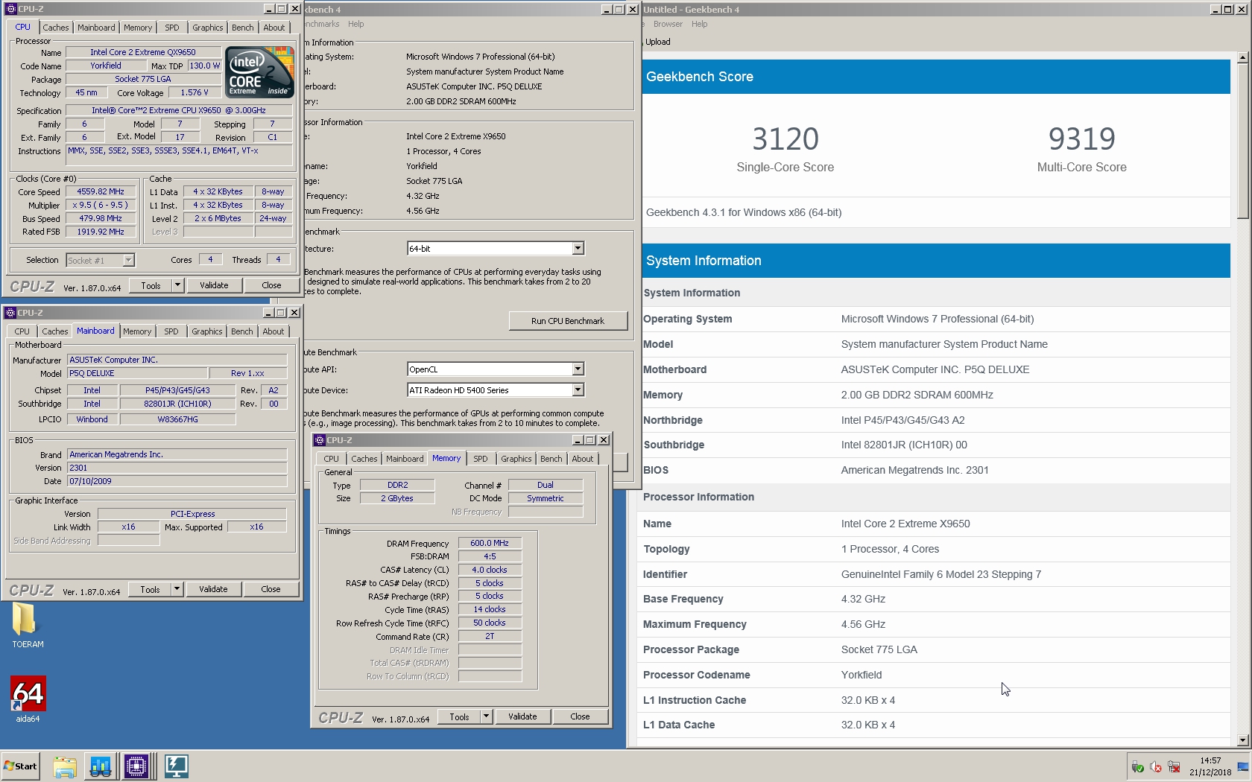The height and width of the screenshot is (782, 1252).
Task: Click Run CPU Benchmark button
Action: click(568, 321)
